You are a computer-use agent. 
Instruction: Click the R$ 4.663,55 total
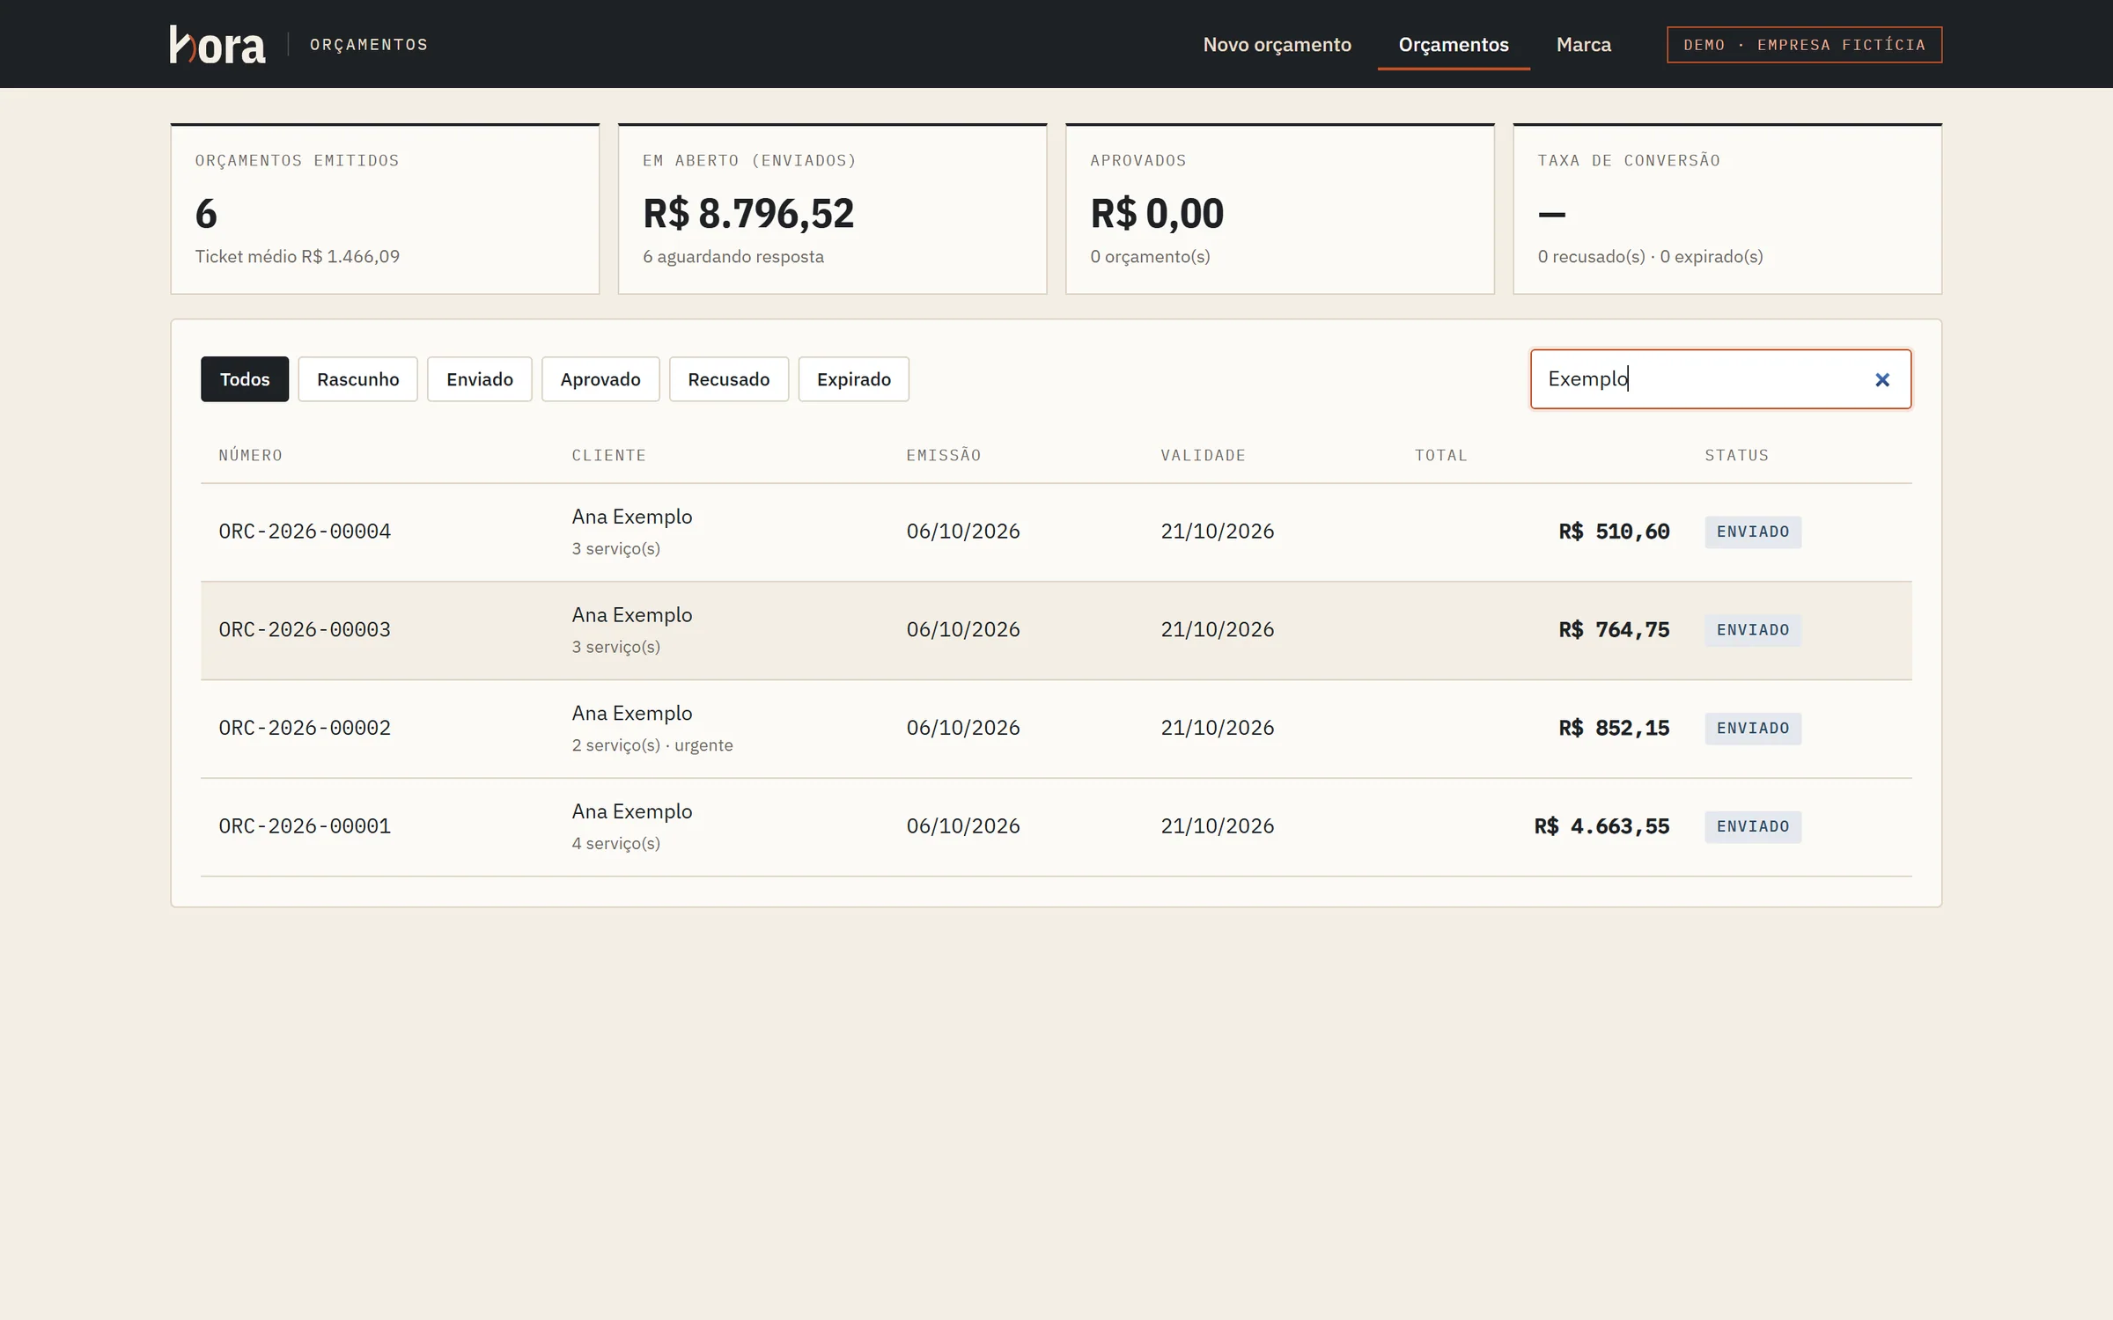(1601, 826)
